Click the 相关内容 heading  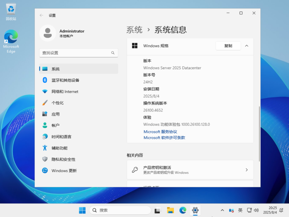point(135,155)
